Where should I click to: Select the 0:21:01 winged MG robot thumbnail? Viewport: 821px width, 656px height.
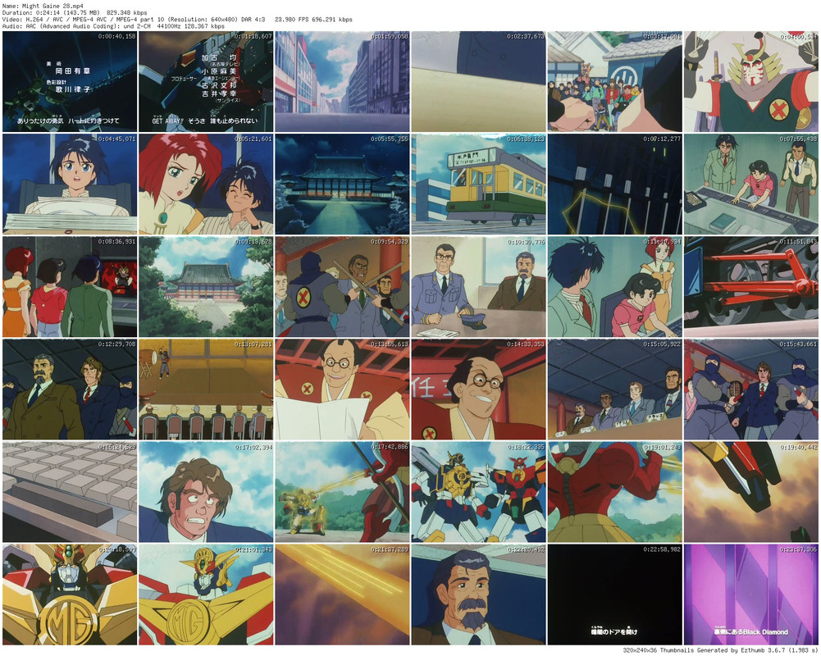pos(206,594)
